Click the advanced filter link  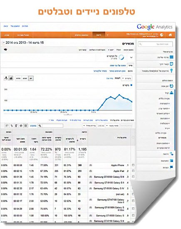pyautogui.click(x=33, y=126)
